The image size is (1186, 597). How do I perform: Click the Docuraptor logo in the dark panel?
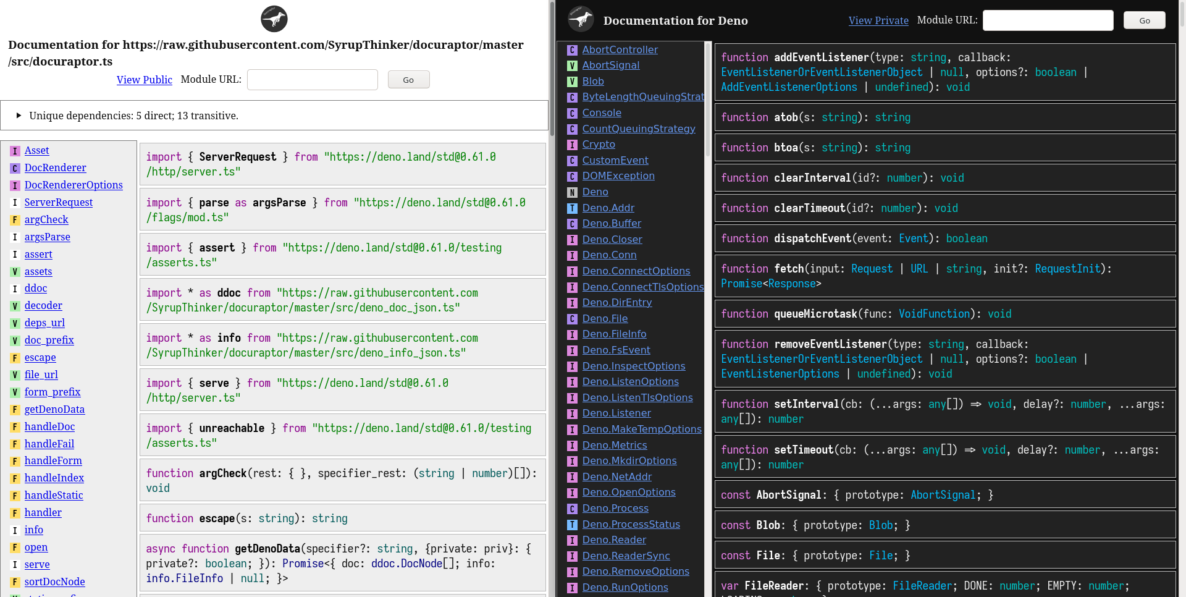click(581, 19)
